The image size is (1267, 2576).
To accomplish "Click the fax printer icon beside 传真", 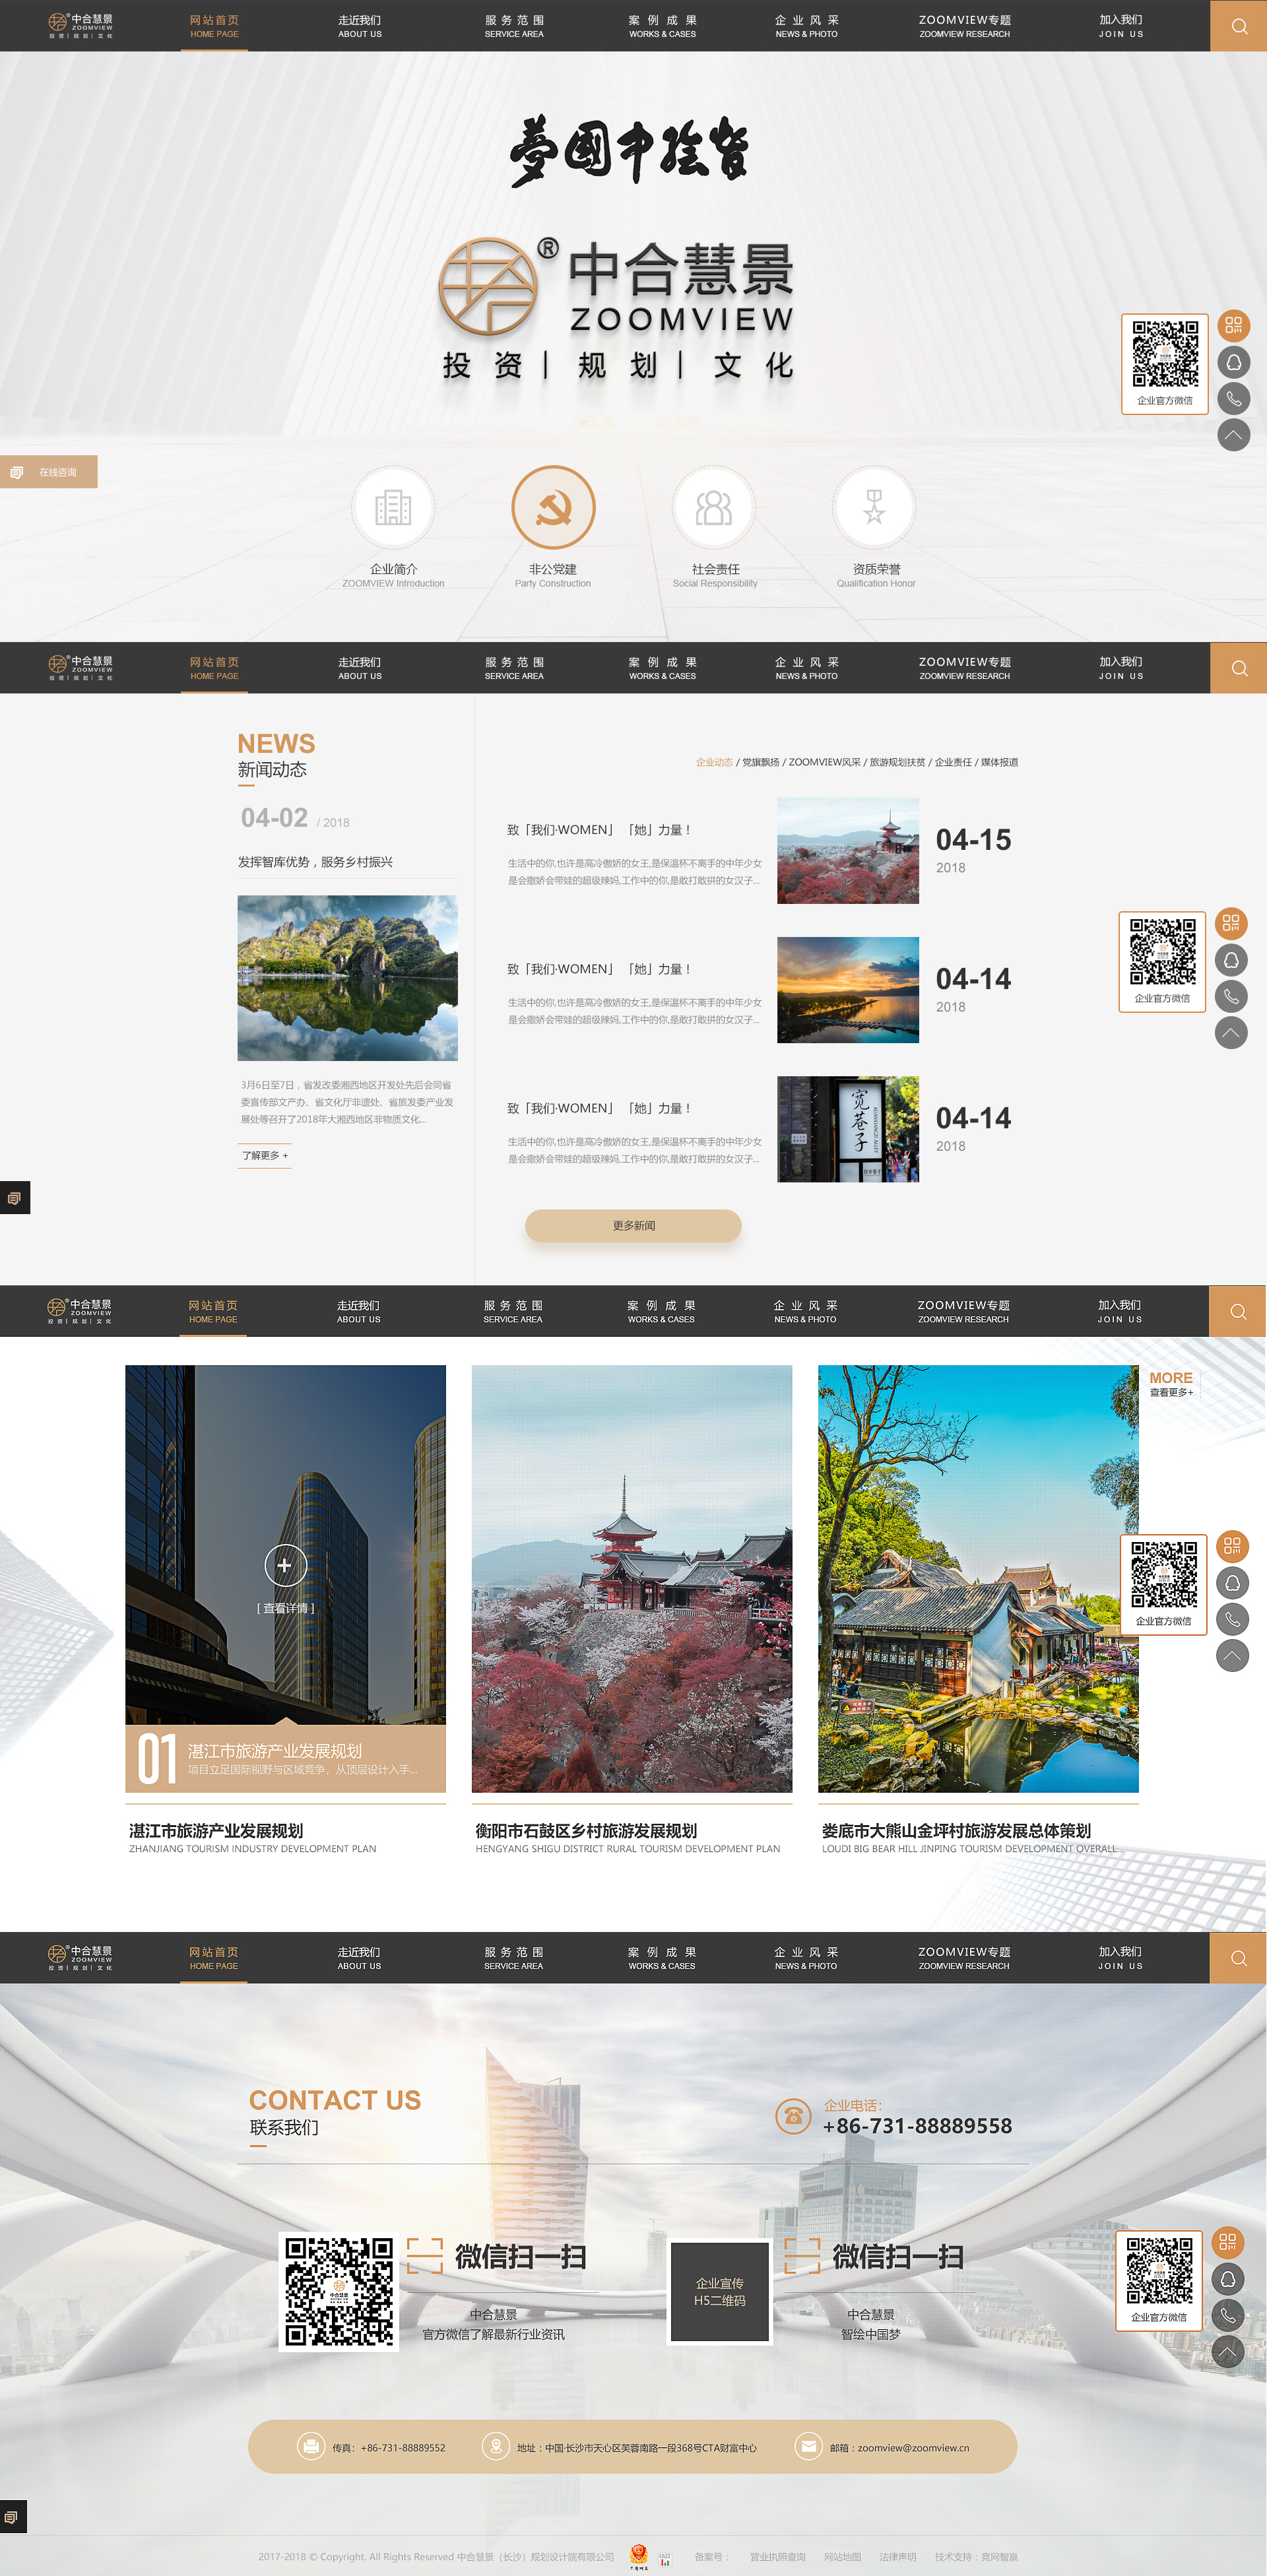I will click(x=311, y=2446).
